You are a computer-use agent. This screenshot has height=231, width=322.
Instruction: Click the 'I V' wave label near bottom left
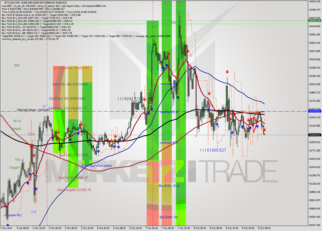34,212
